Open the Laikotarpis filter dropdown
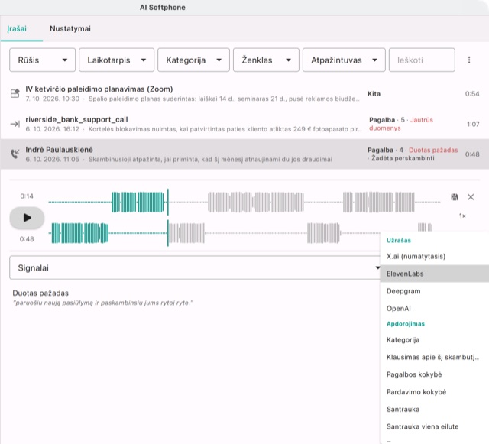Image resolution: width=489 pixels, height=444 pixels. pos(116,60)
